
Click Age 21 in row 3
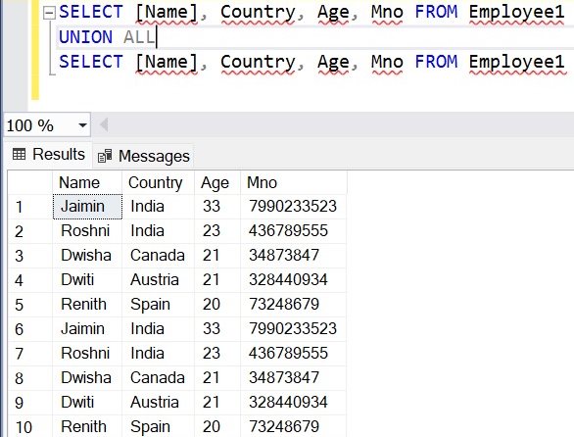pos(217,256)
